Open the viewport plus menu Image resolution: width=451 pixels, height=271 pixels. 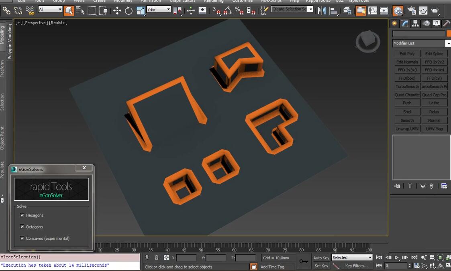(x=19, y=23)
